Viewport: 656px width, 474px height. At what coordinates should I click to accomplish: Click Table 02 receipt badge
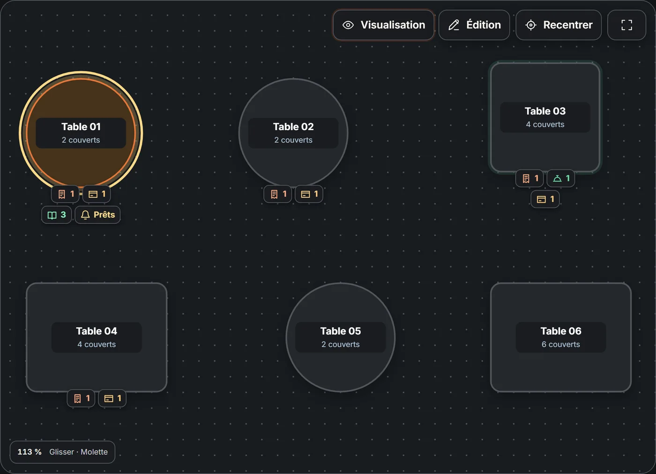pyautogui.click(x=278, y=194)
